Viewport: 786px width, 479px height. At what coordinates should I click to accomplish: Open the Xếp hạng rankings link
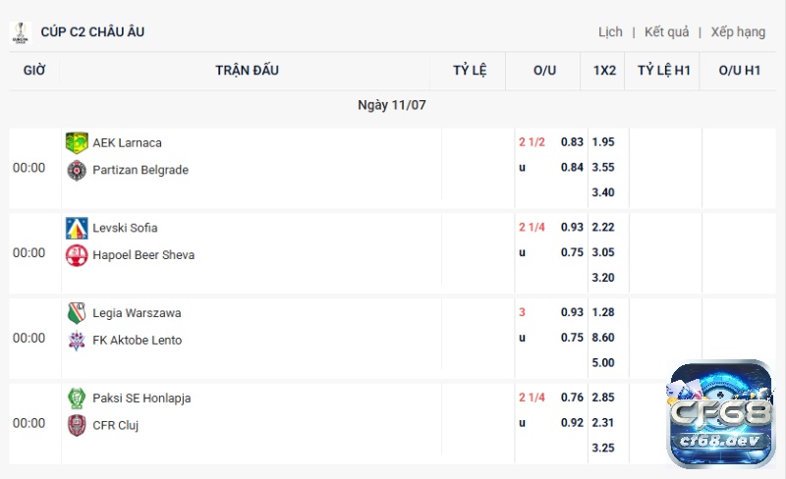738,32
